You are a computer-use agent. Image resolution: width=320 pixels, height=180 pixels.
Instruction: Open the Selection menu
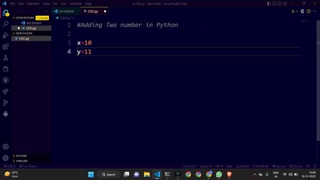(33, 3)
